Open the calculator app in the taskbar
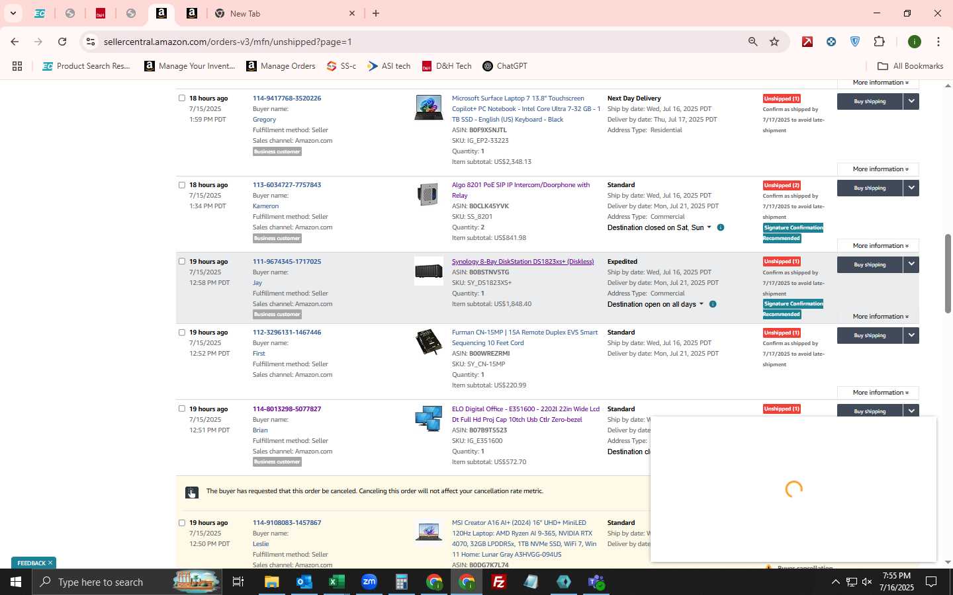The height and width of the screenshot is (595, 953). 401,582
